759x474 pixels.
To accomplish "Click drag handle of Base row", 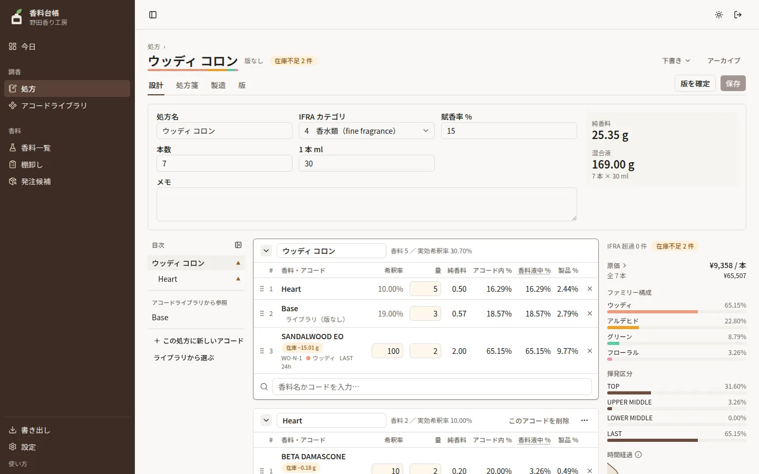I will [262, 313].
